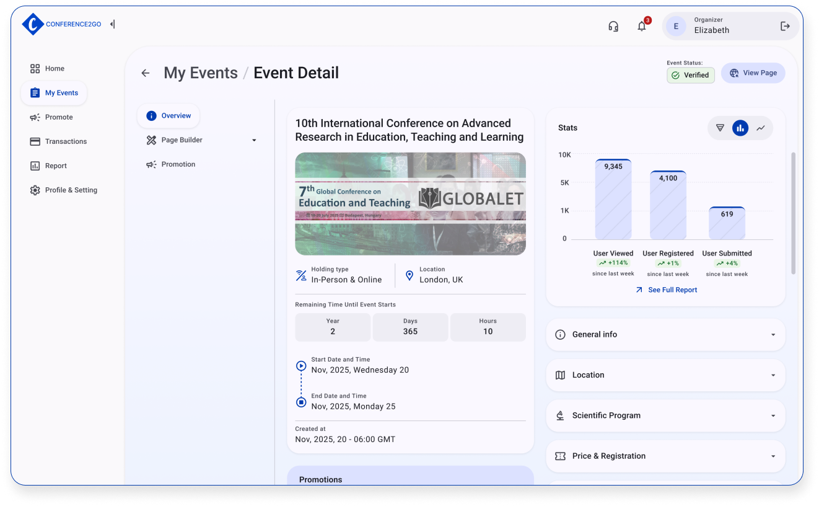Click the Transactions card icon in the sidebar
The height and width of the screenshot is (506, 819).
point(35,141)
